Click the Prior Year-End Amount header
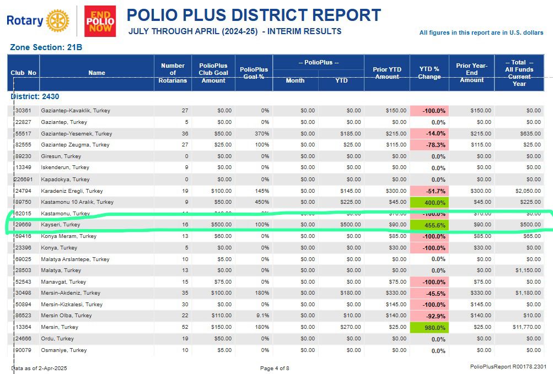The image size is (553, 374). coord(471,73)
